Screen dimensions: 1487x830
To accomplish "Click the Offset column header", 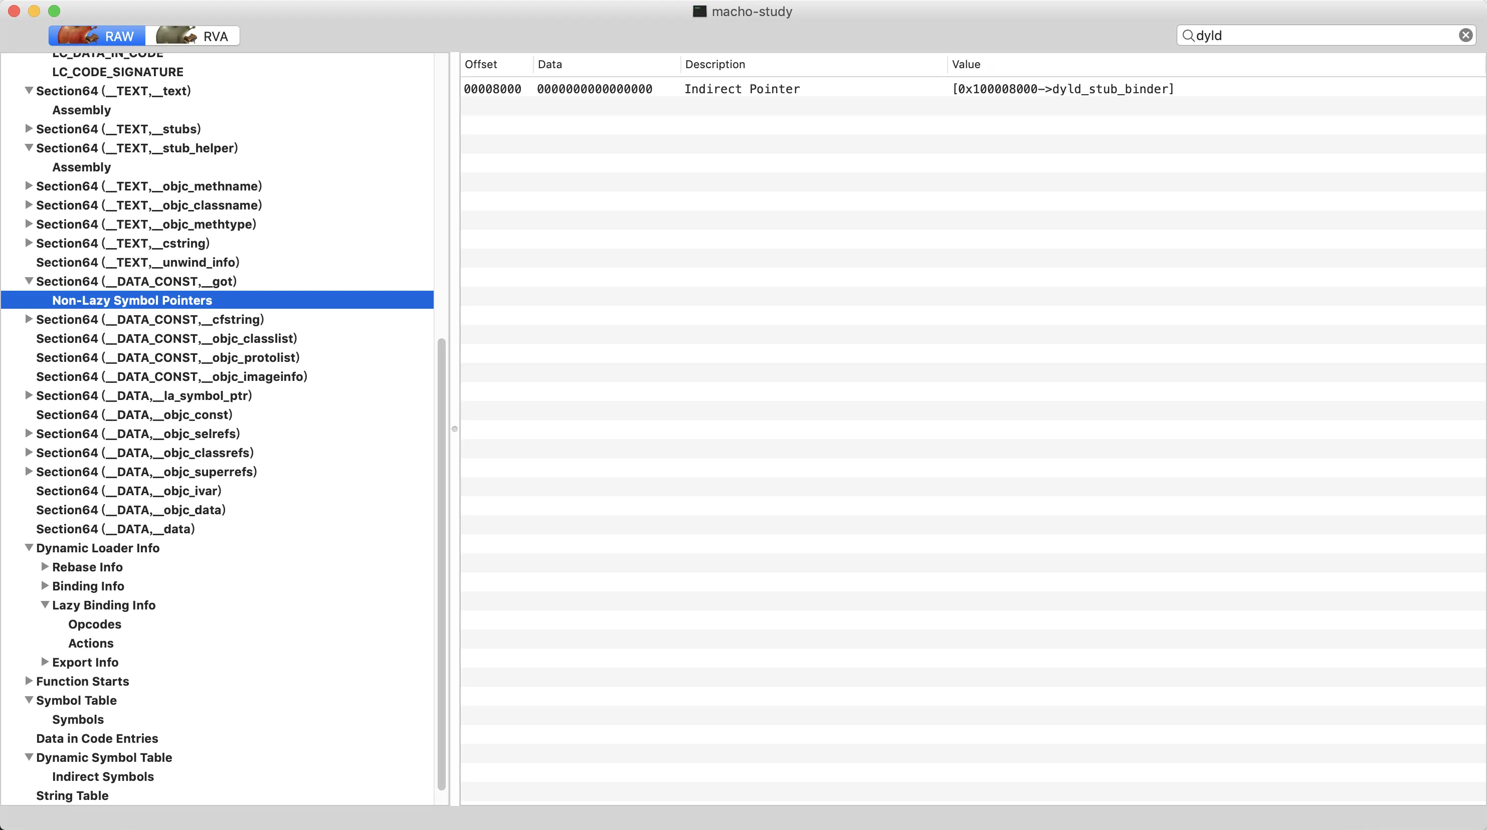I will click(x=480, y=64).
